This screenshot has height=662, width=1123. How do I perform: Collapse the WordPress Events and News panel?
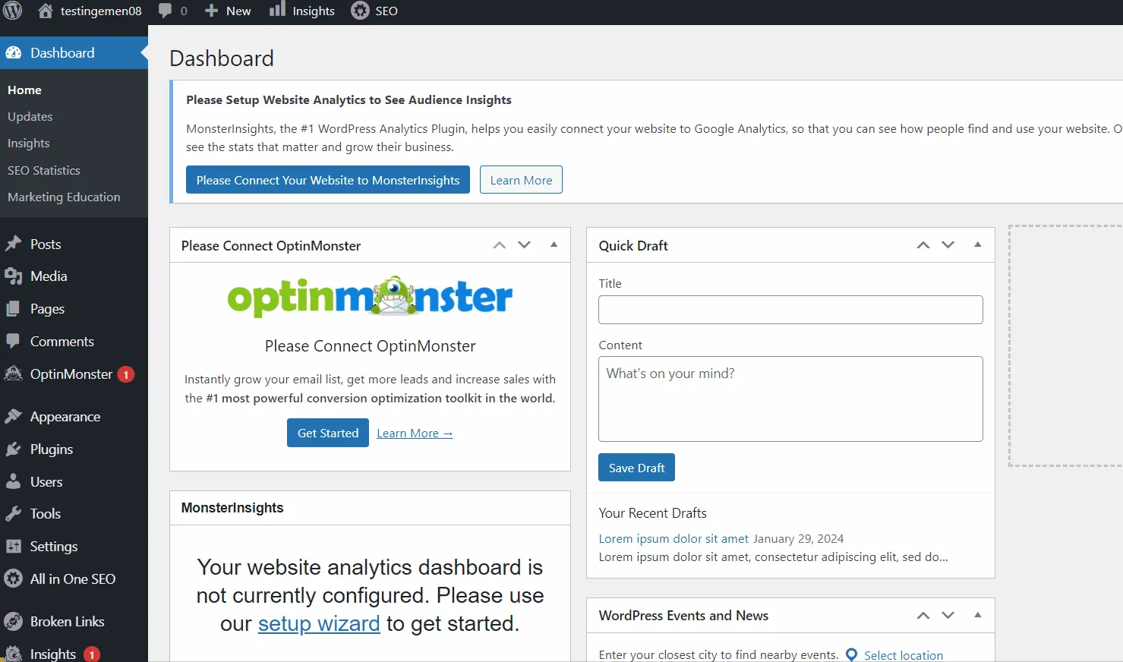977,615
